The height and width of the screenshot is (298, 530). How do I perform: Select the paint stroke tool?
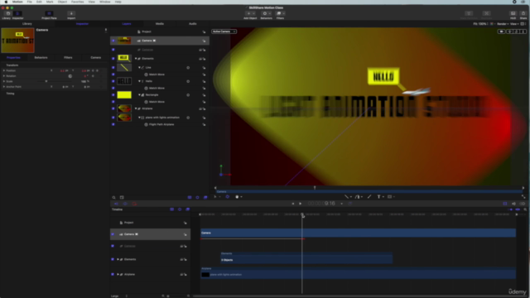click(369, 197)
